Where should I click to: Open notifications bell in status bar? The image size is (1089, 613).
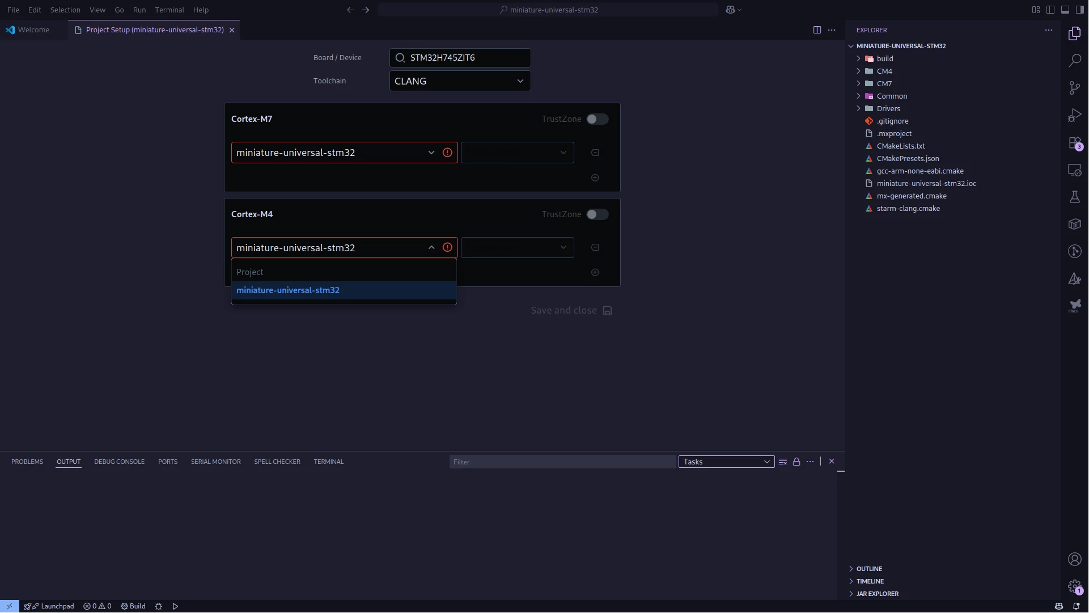[1076, 606]
